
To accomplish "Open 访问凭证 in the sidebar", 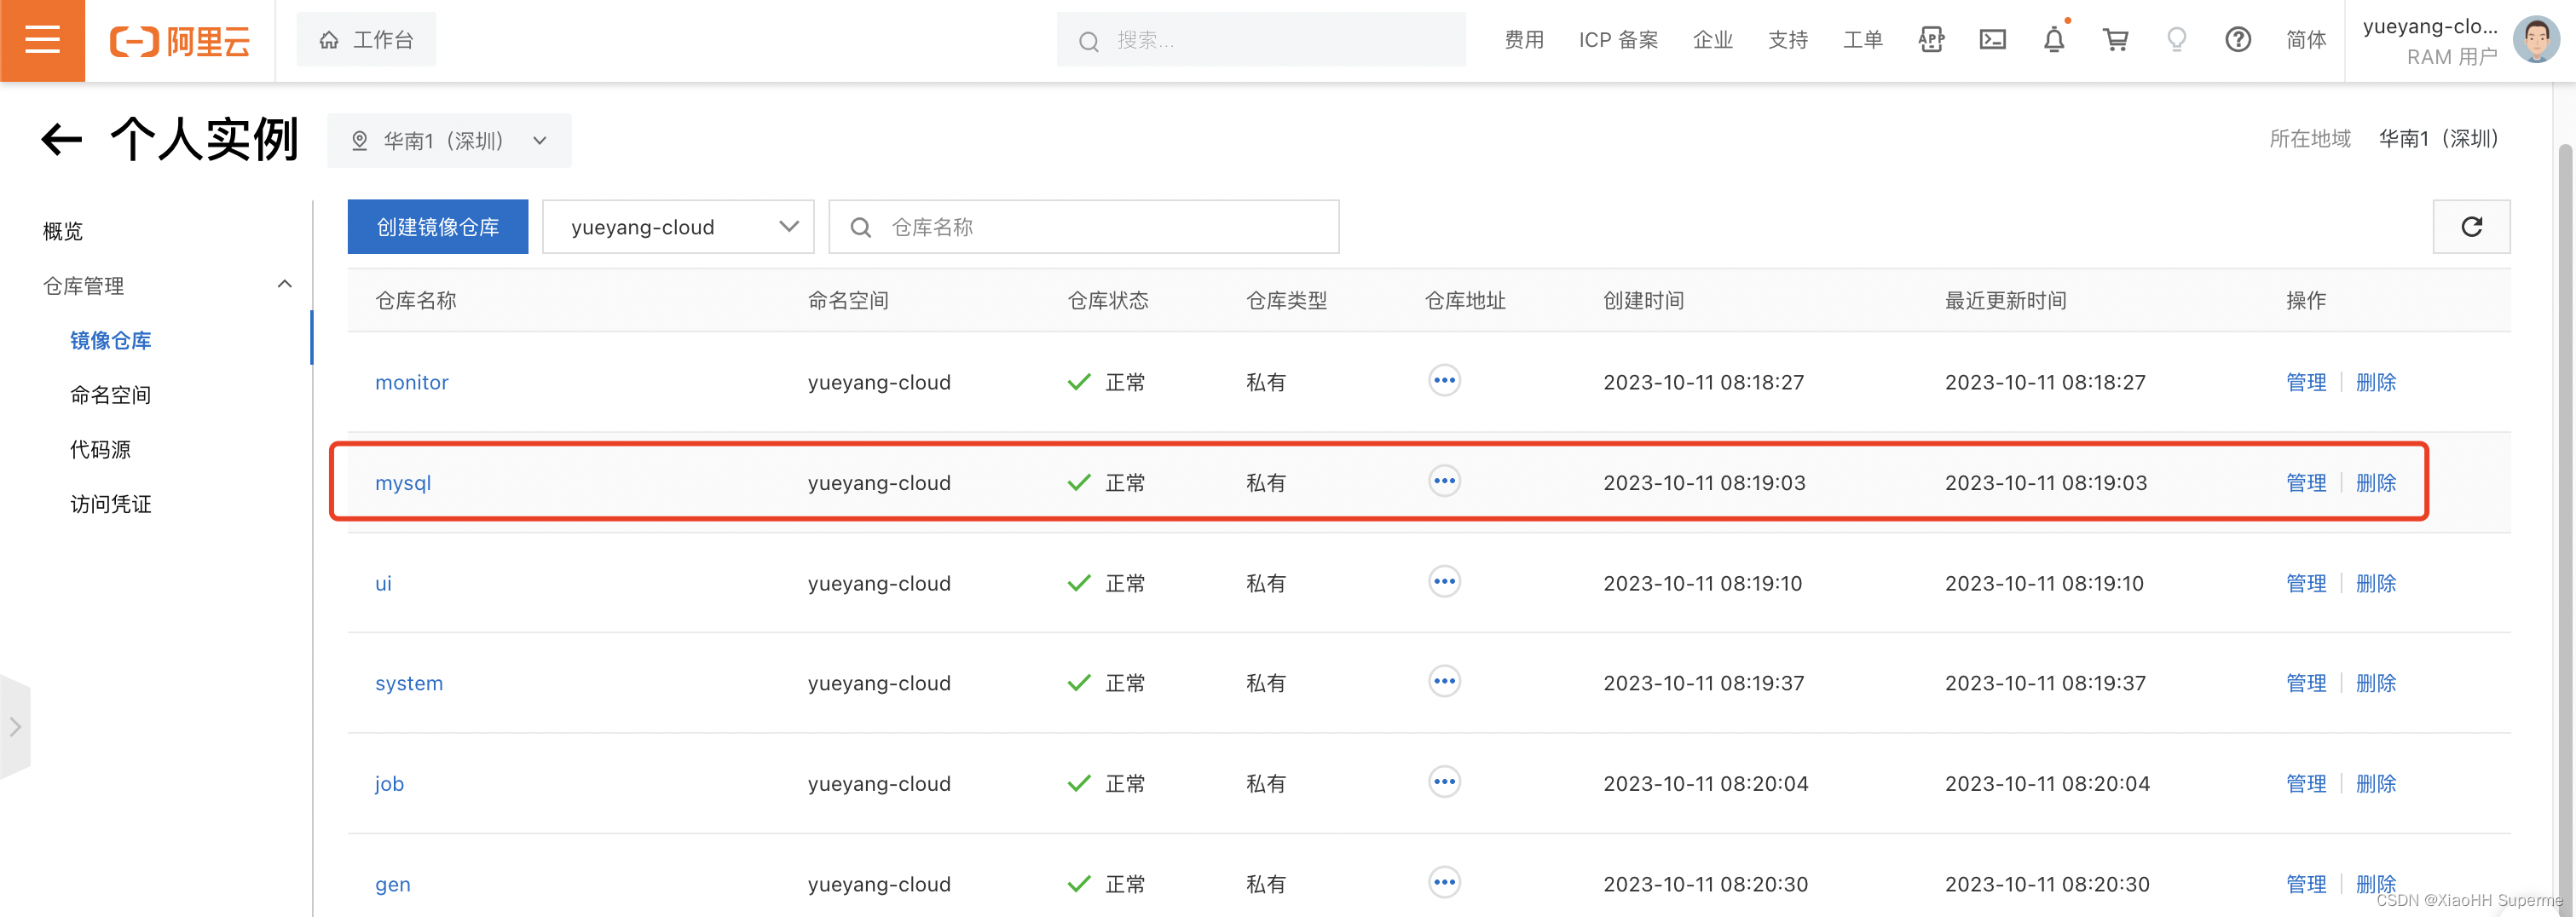I will [x=111, y=504].
